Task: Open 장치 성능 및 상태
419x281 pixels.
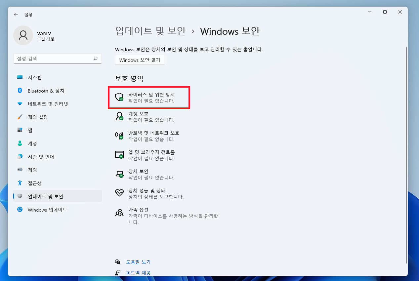Action: pos(149,193)
